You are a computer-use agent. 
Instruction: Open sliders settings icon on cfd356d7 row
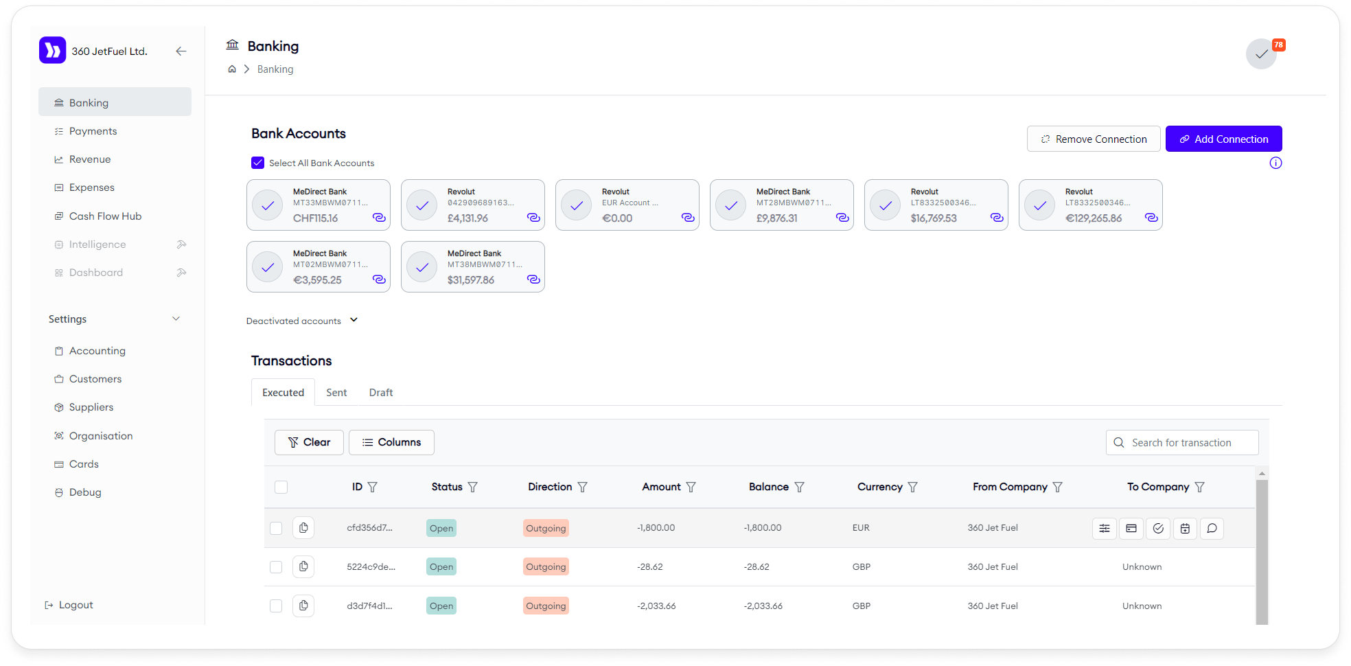click(x=1105, y=528)
